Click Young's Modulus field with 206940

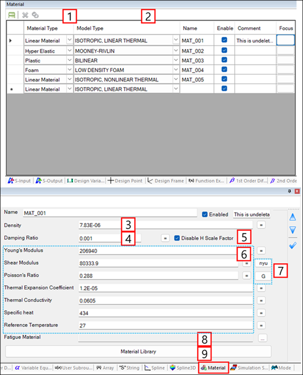165,251
